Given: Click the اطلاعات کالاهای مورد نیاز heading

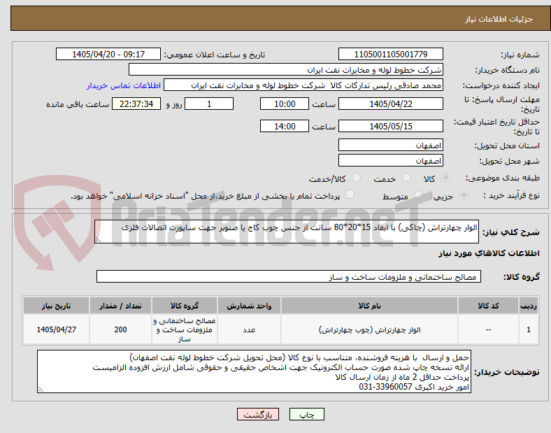Looking at the screenshot, I should tap(489, 253).
